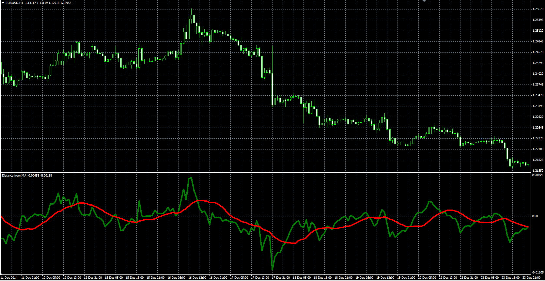Click the 15 Dec 05:00 time label
Viewport: 545px width, 281px height.
[114, 278]
